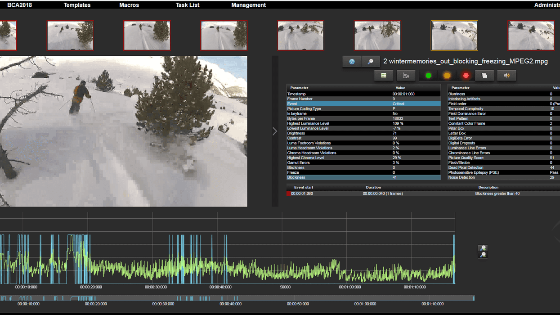Screen dimensions: 560x315
Task: Open the stacked frames layers icon
Action: click(484, 76)
